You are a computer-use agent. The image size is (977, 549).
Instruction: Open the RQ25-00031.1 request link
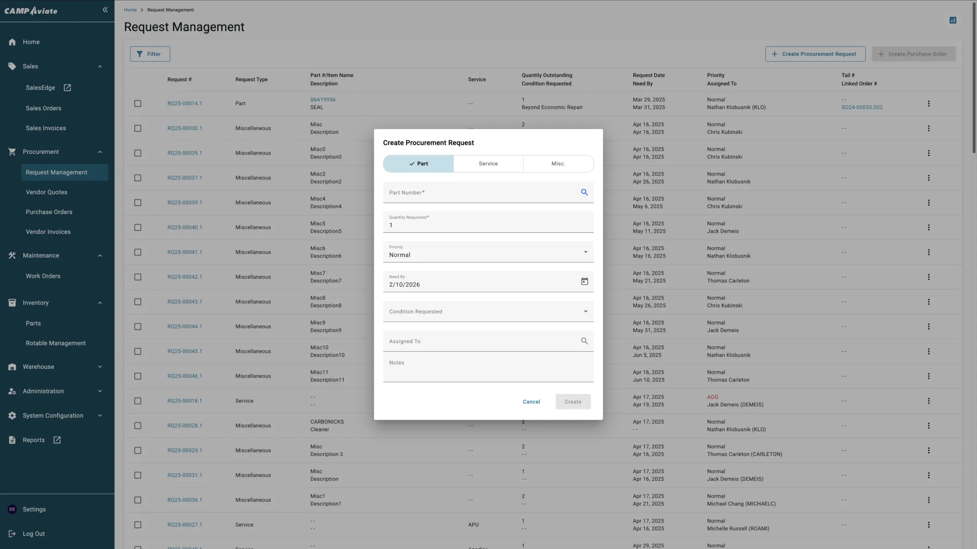tap(185, 475)
